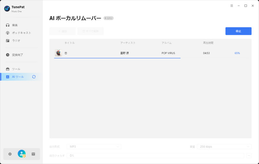Open the MP3 output format dropdown
259x164 pixels.
pos(94,147)
